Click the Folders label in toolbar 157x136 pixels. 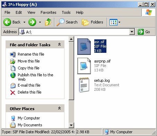point(97,22)
